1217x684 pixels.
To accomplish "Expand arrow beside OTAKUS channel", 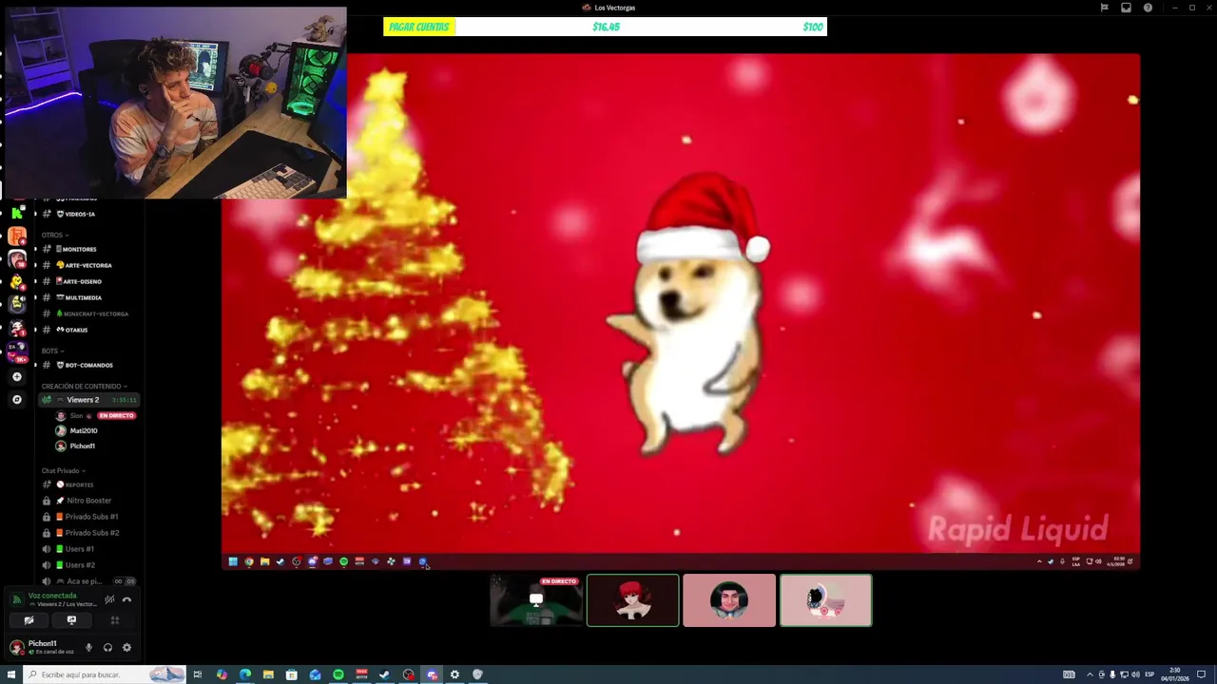I will click(x=35, y=330).
